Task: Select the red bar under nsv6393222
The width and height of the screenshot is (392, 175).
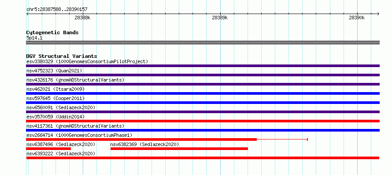Action: (203, 158)
